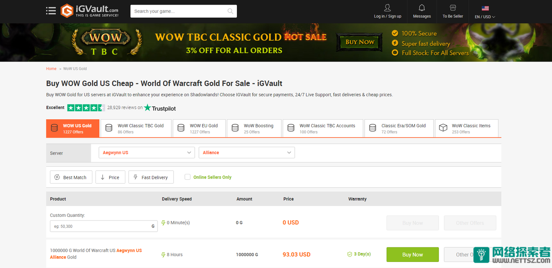The image size is (552, 268).
Task: Click Buy Now for 1000000 G offer
Action: (412, 255)
